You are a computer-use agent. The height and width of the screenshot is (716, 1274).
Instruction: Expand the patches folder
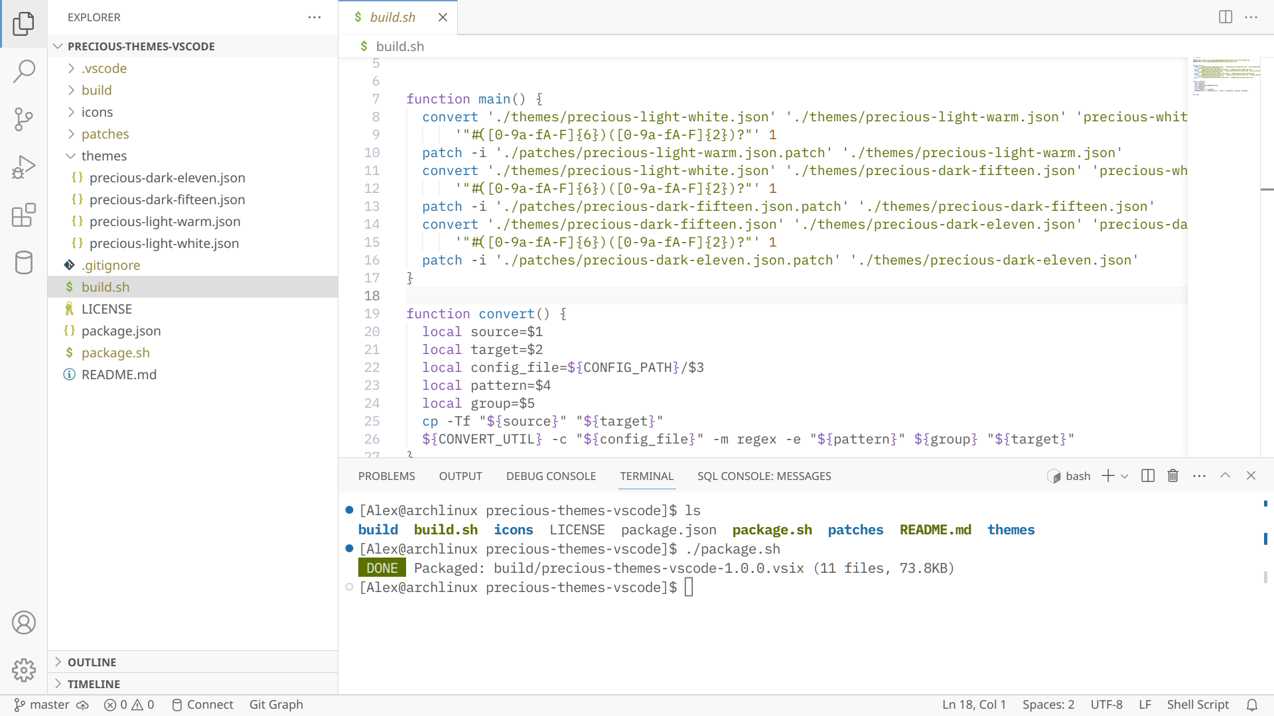click(105, 134)
